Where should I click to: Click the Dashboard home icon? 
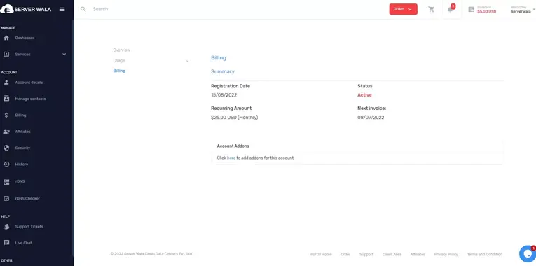[6, 38]
